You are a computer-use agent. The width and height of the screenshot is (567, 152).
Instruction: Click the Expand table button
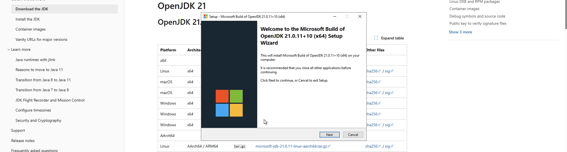[x=389, y=38]
